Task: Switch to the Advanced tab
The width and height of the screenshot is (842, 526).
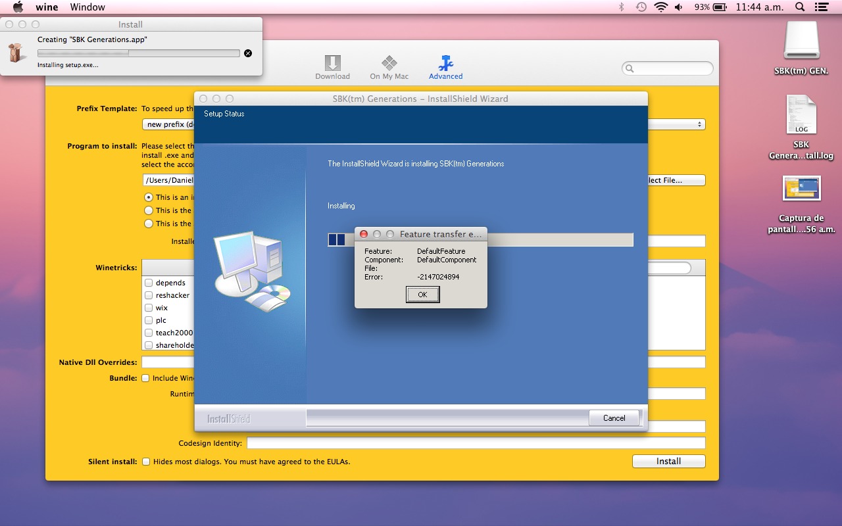Action: pos(445,67)
